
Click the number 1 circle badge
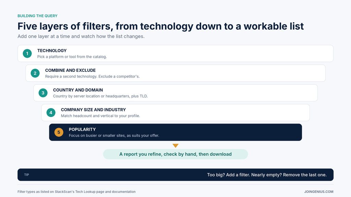(27, 54)
